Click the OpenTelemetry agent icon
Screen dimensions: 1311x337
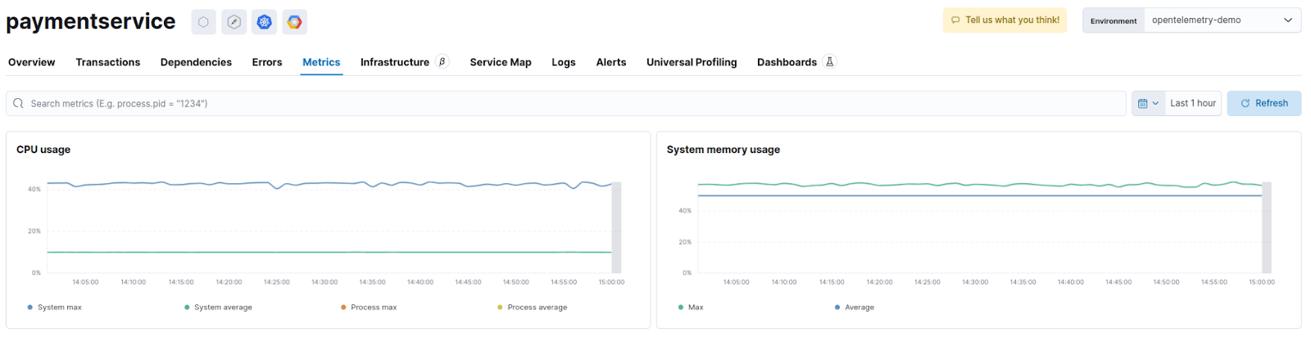click(234, 22)
